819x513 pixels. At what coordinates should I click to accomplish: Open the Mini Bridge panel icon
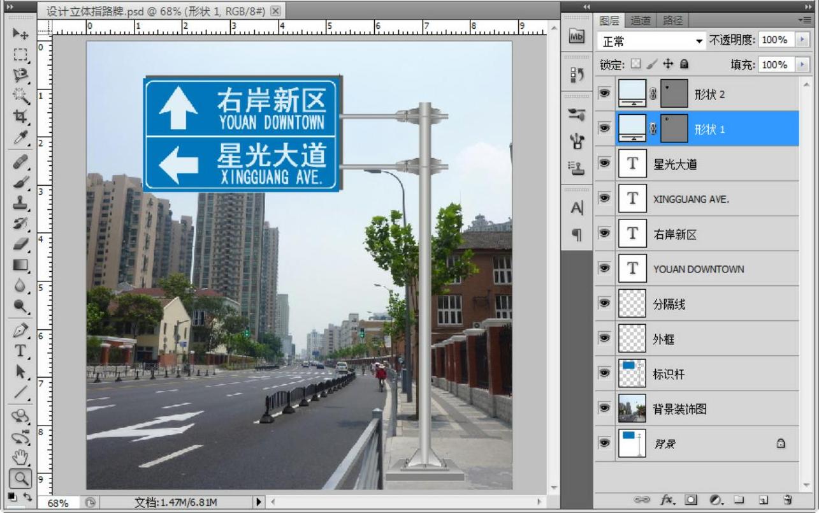[576, 37]
